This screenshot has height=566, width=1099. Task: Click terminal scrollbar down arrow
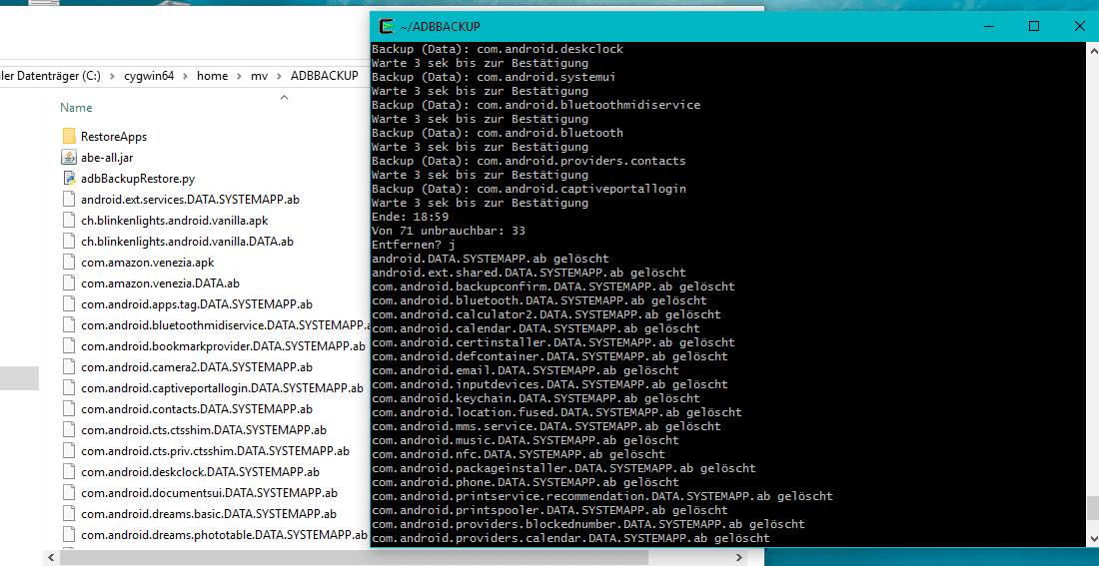[1093, 538]
